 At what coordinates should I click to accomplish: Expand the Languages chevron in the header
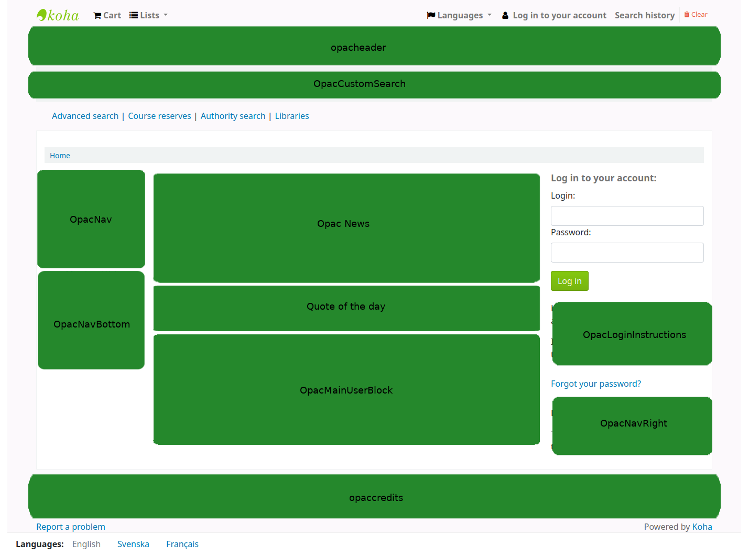tap(489, 15)
